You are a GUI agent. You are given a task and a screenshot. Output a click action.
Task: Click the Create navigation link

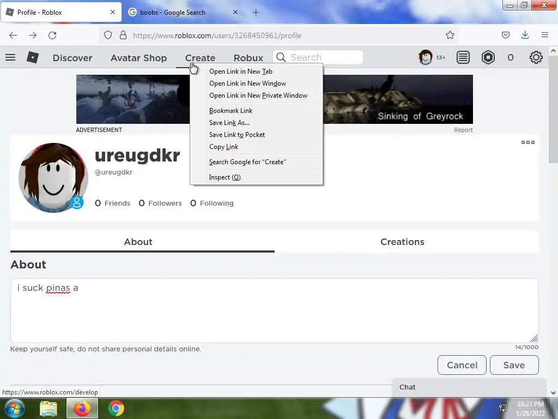click(x=200, y=58)
